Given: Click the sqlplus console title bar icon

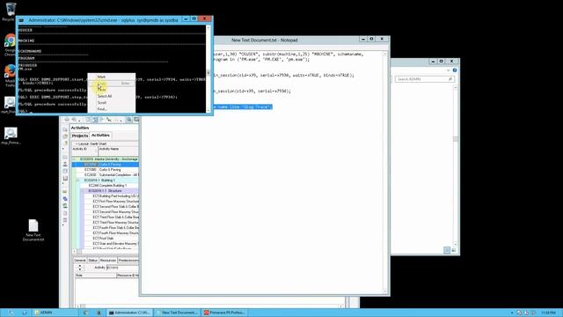Looking at the screenshot, I should coord(21,20).
